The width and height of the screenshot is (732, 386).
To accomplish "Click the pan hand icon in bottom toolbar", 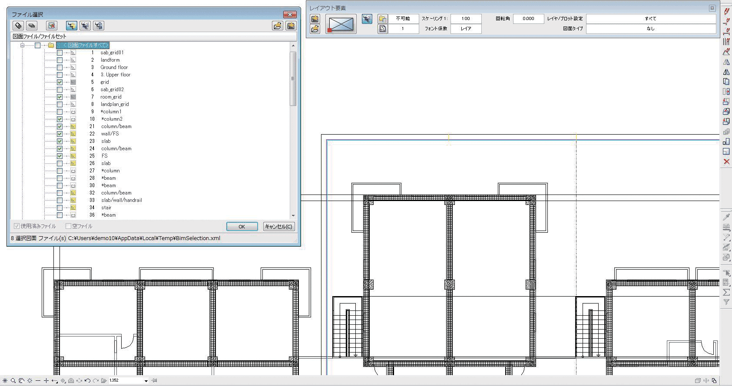I will 21,381.
